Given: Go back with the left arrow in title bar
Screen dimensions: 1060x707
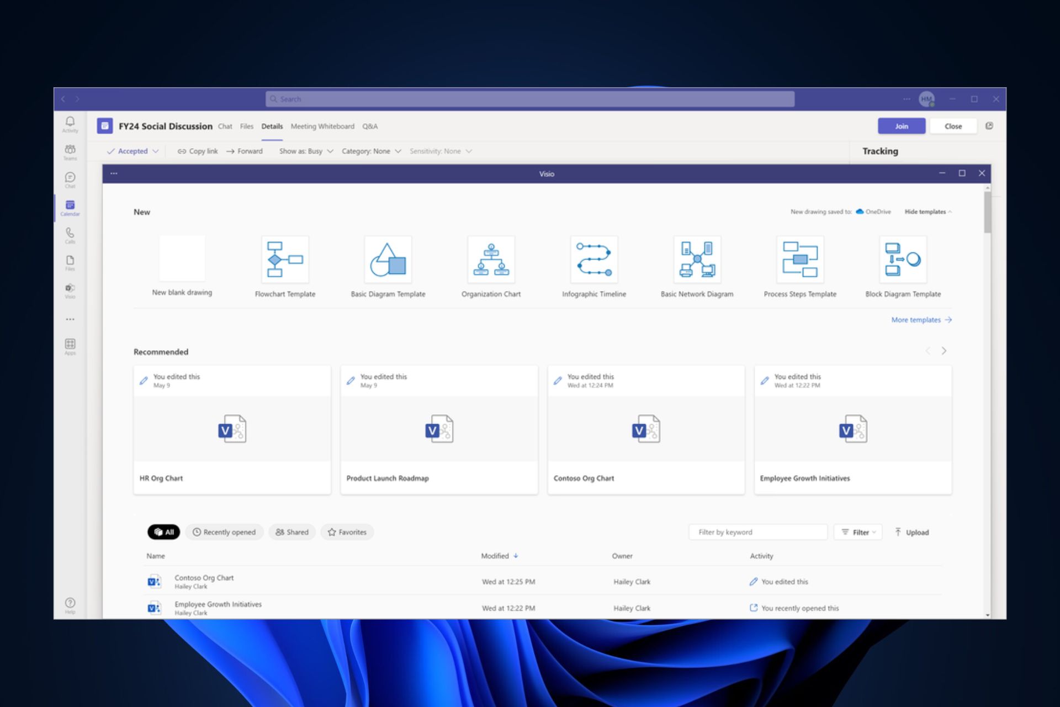Looking at the screenshot, I should pos(63,99).
